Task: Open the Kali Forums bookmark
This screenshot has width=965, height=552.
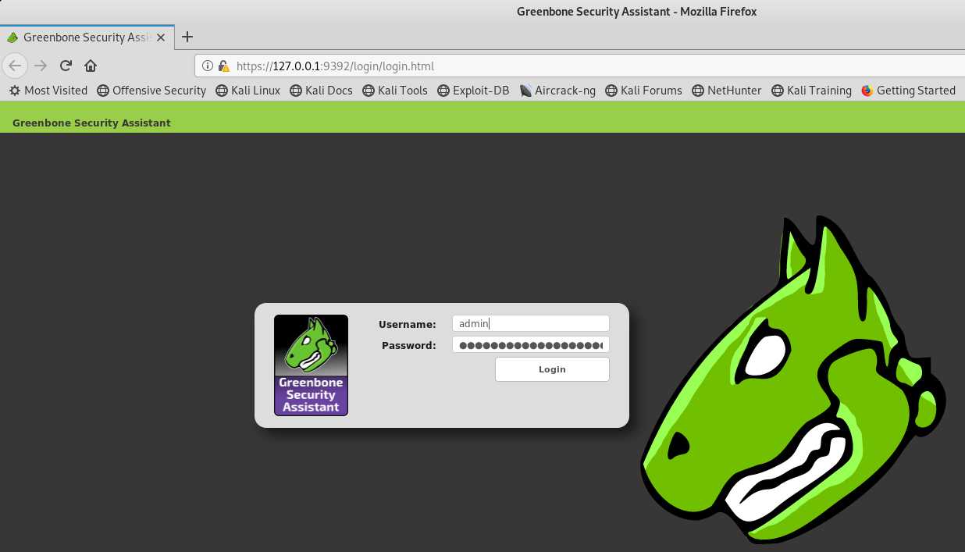Action: (x=643, y=91)
